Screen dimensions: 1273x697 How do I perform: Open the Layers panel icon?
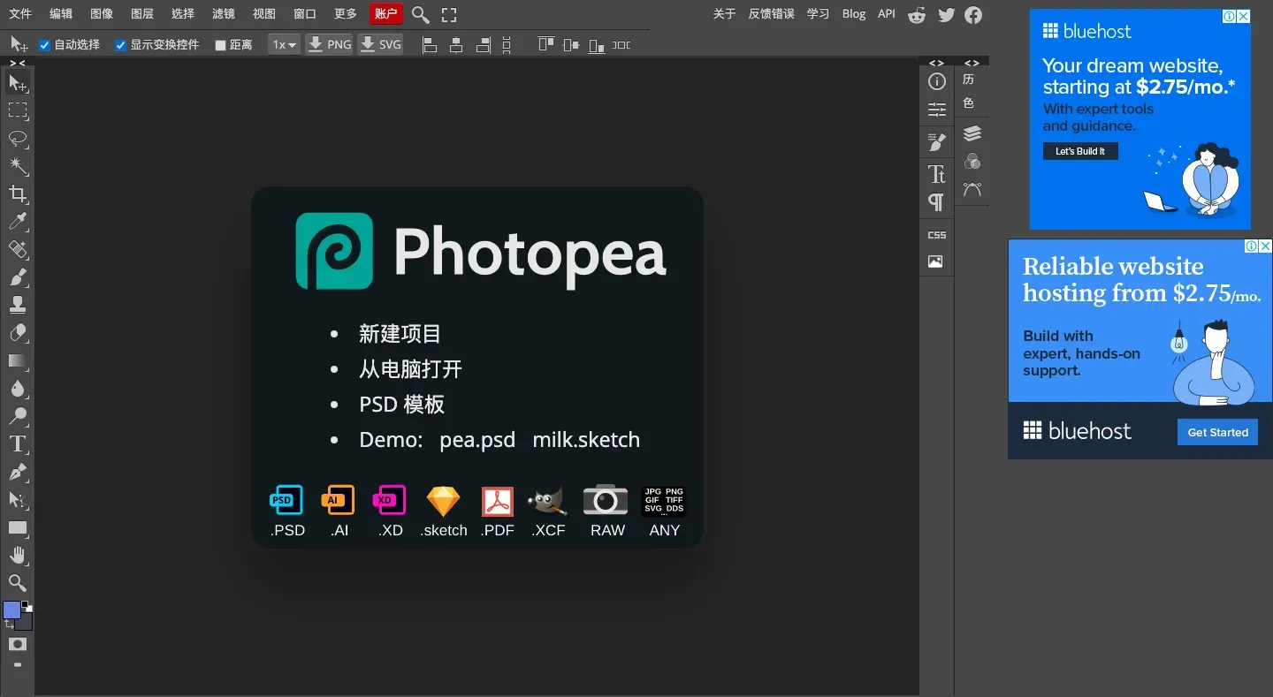coord(972,133)
